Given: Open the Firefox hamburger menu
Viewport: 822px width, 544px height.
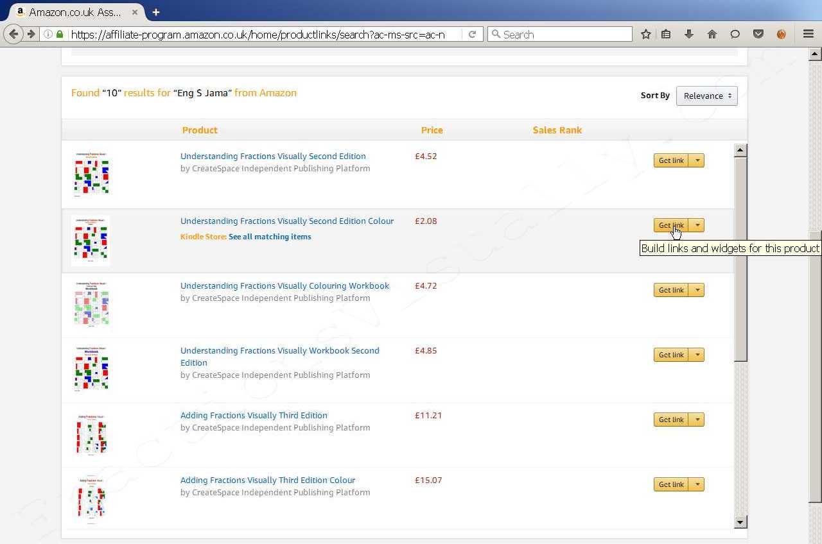Looking at the screenshot, I should tap(809, 34).
